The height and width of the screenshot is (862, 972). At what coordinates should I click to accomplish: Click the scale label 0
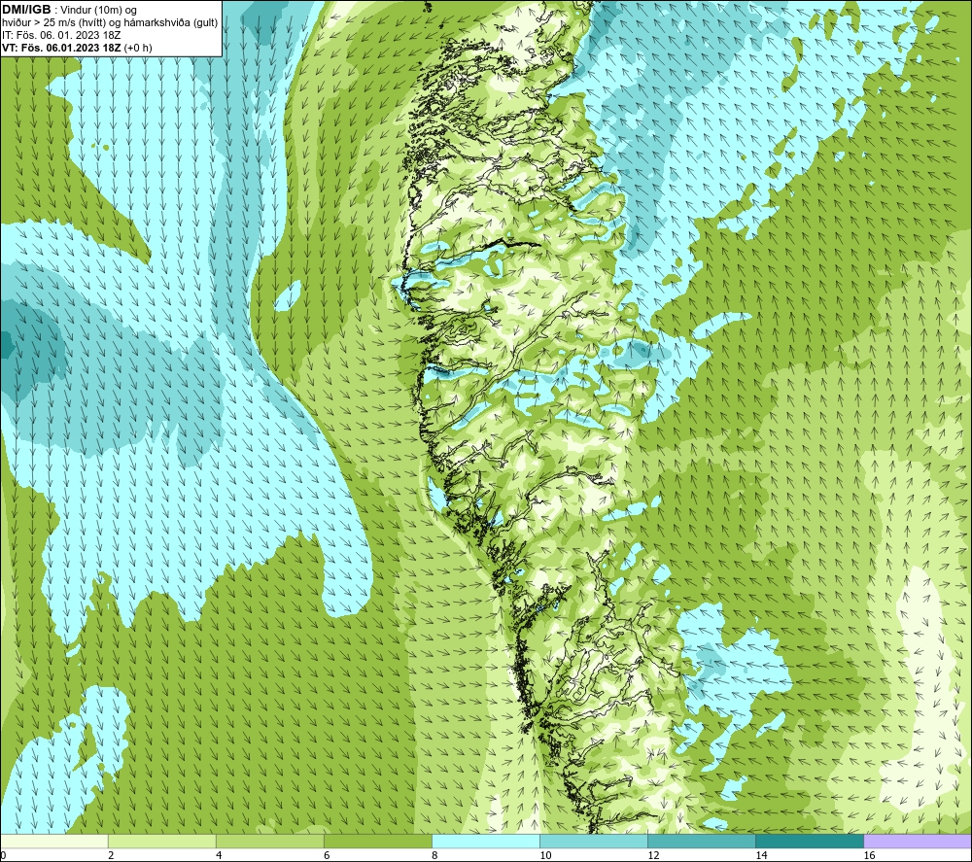pos(4,855)
